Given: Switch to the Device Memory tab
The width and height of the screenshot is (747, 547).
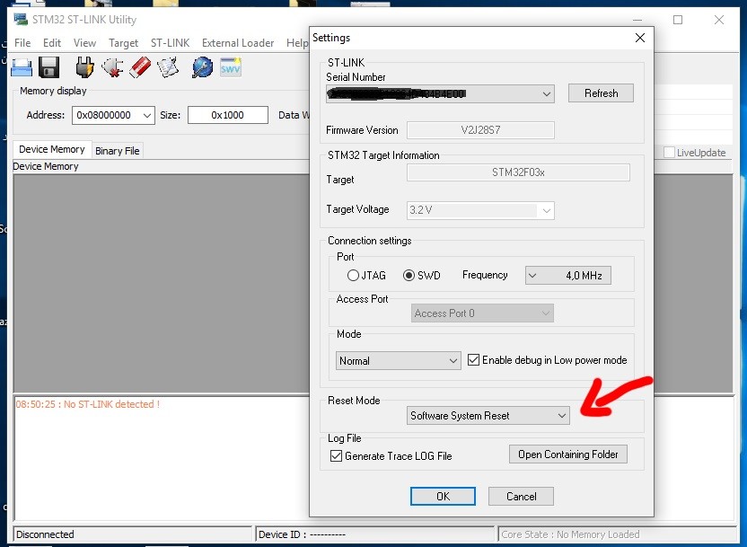Looking at the screenshot, I should (x=52, y=150).
